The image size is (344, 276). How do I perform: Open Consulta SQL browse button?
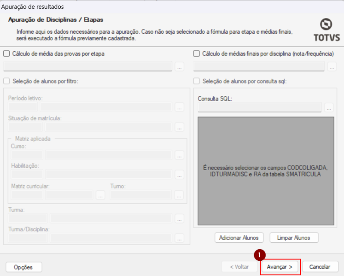pos(328,108)
